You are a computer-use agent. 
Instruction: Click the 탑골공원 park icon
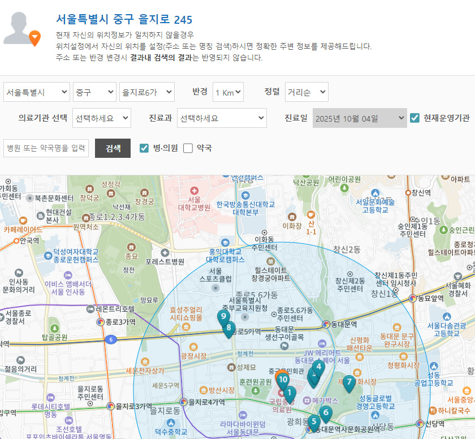[54, 329]
